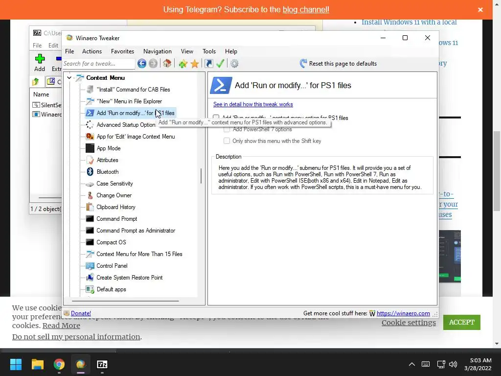Open 7-Zip from the taskbar
Viewport: 501px width, 376px height.
tap(102, 364)
